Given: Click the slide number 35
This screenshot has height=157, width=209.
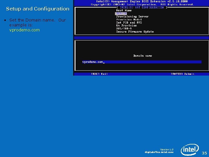Looking at the screenshot, I should [x=204, y=153].
